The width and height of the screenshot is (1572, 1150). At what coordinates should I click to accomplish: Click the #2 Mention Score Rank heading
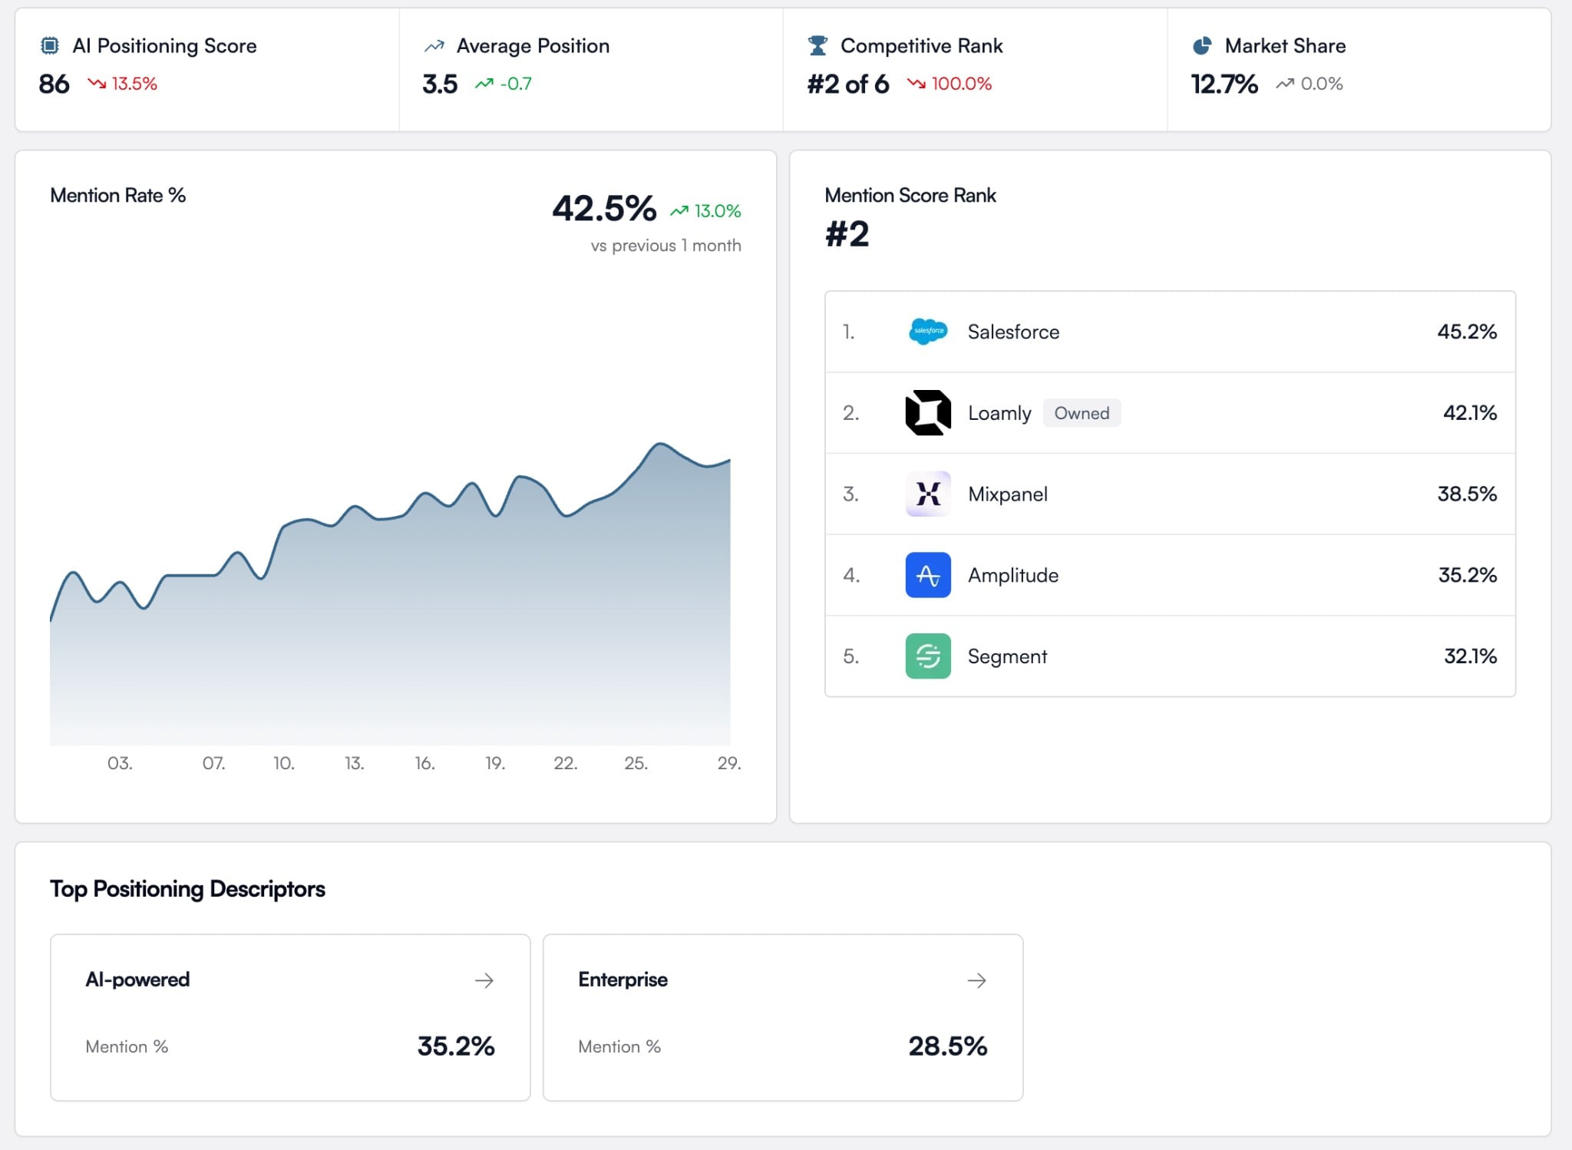pos(847,235)
